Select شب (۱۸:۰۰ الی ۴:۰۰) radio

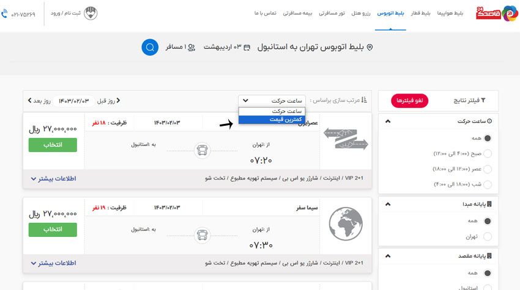pos(488,184)
